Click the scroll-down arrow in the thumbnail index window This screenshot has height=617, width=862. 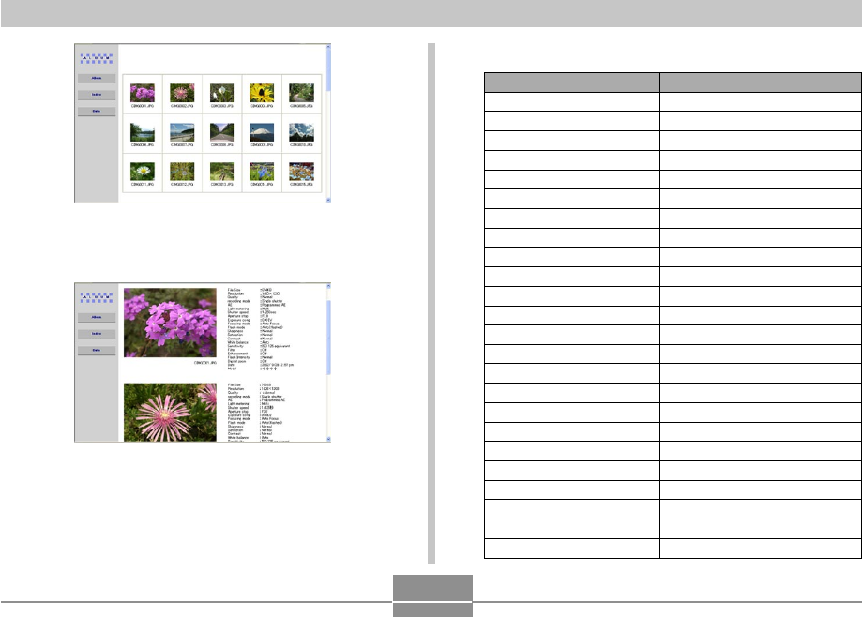[x=328, y=200]
